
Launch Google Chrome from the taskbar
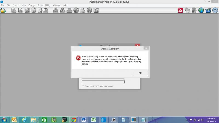click(x=74, y=120)
